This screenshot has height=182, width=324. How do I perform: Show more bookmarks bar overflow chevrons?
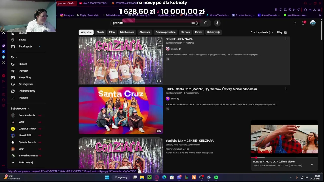click(x=320, y=15)
